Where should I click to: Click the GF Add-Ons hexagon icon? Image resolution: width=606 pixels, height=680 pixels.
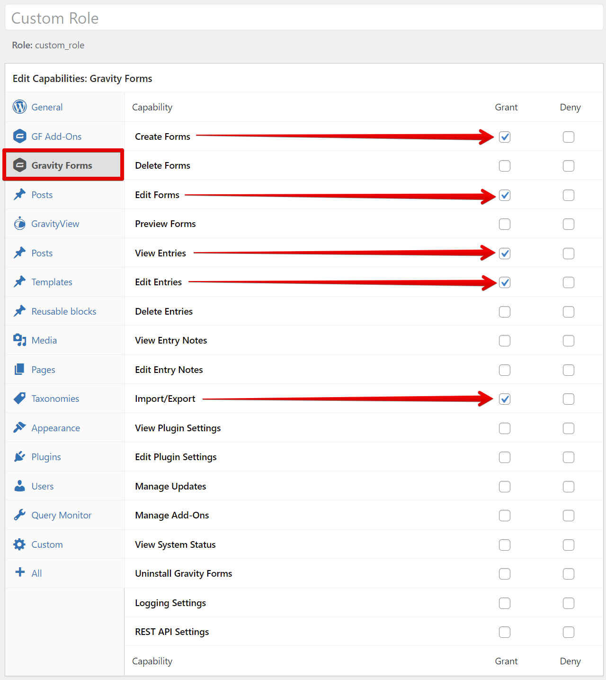click(19, 136)
